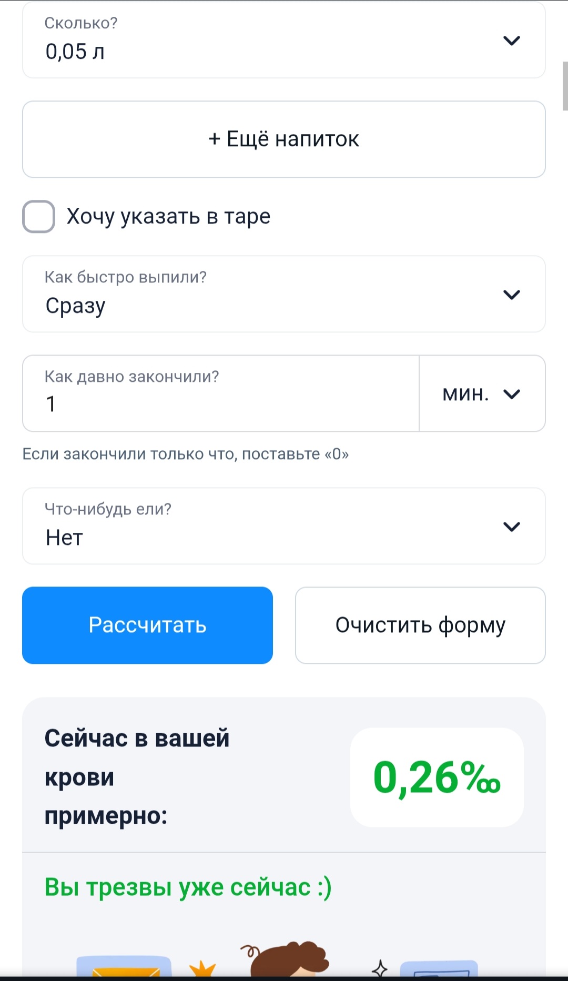Open the Что-нибудь ели? dropdown
The image size is (568, 981).
pyautogui.click(x=263, y=527)
